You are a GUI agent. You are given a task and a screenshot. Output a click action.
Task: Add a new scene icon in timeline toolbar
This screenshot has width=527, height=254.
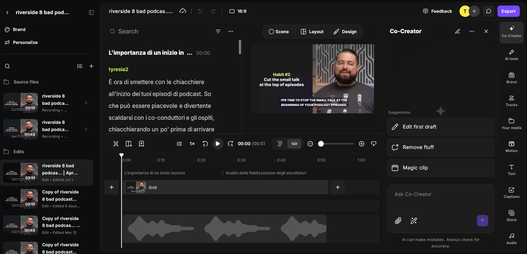(x=129, y=144)
